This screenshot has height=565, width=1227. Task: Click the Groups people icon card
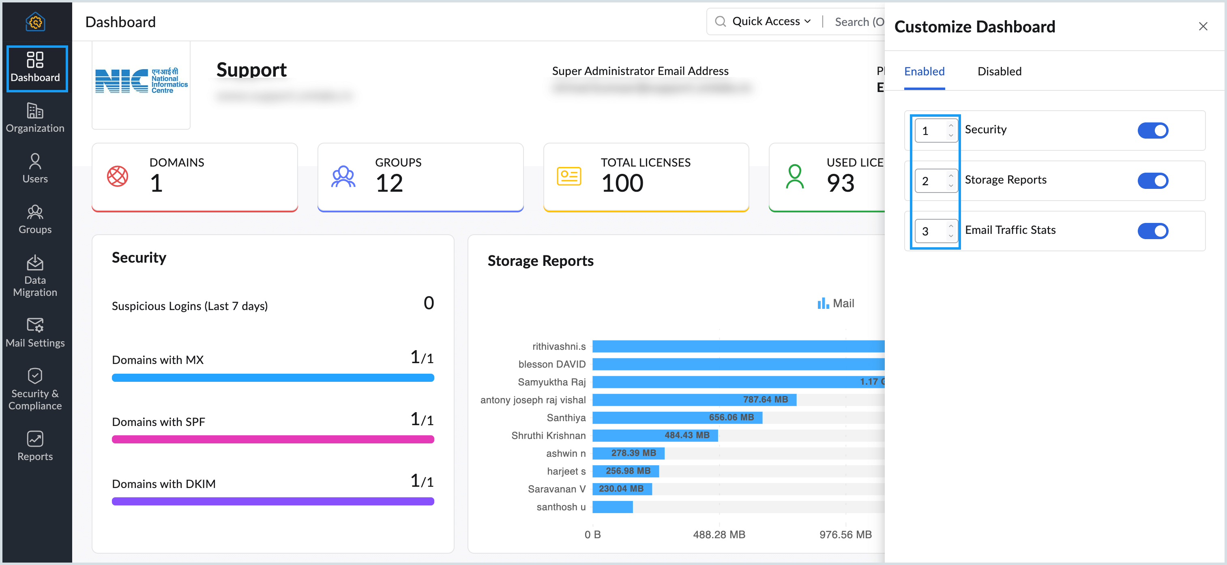point(343,176)
